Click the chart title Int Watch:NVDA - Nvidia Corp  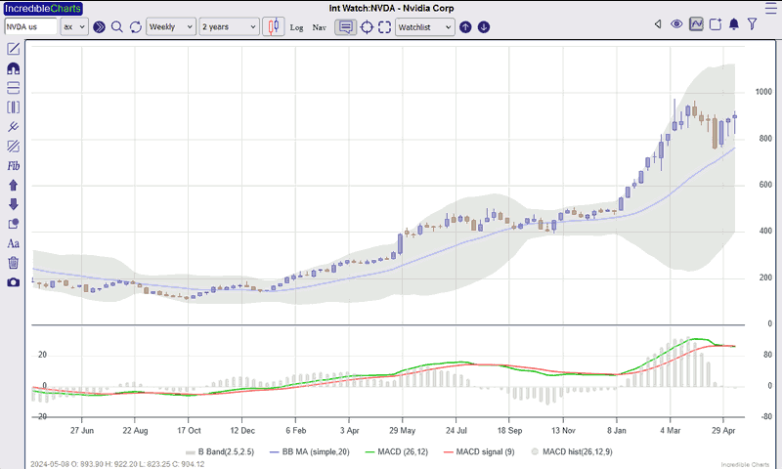point(391,9)
